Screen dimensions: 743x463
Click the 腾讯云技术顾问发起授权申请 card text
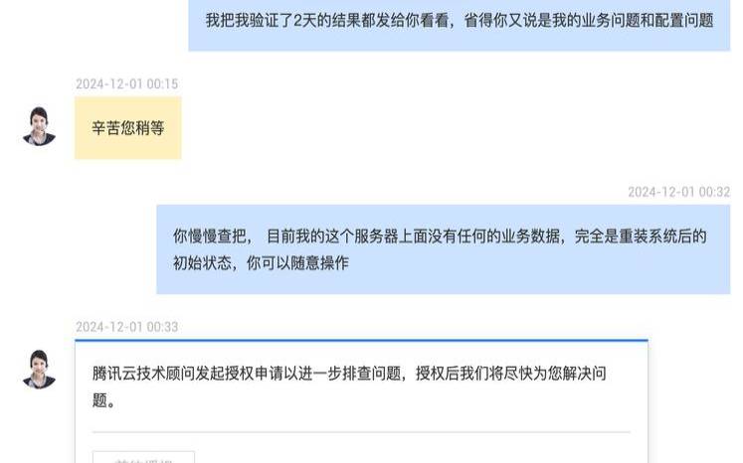click(x=349, y=386)
